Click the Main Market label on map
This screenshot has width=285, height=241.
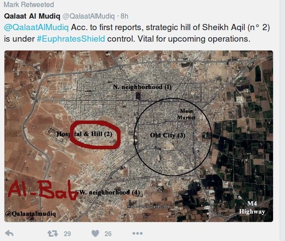(186, 114)
